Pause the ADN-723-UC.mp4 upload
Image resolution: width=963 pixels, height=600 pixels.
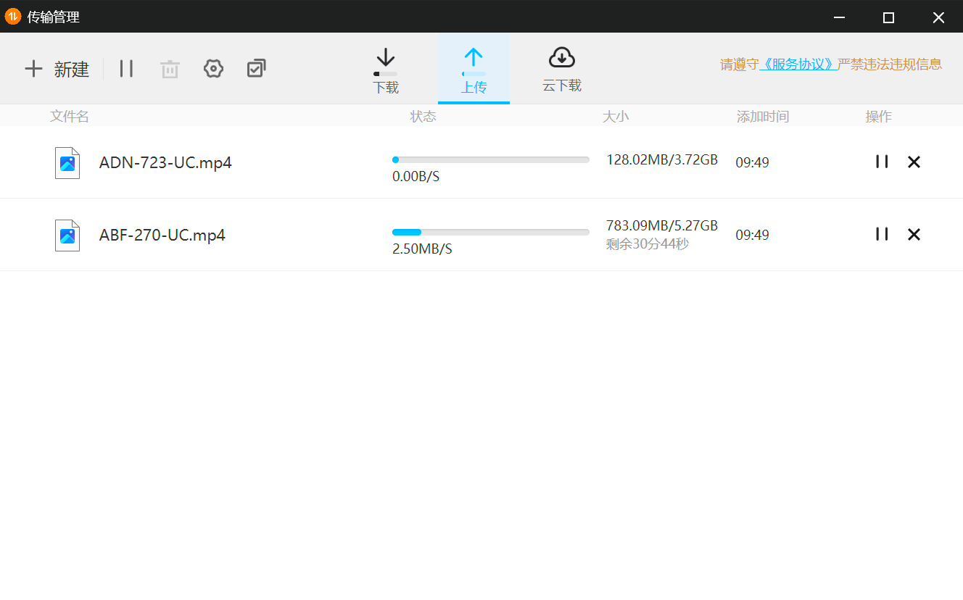(882, 162)
